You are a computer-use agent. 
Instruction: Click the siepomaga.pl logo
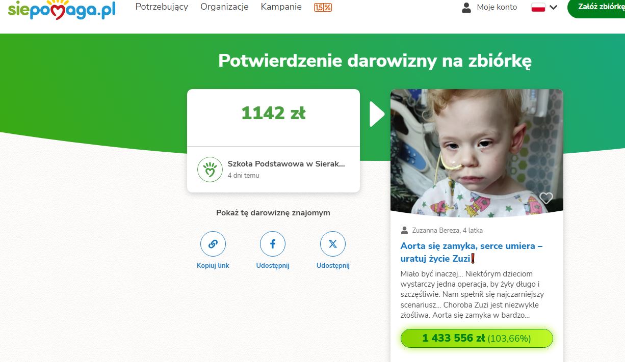point(61,9)
